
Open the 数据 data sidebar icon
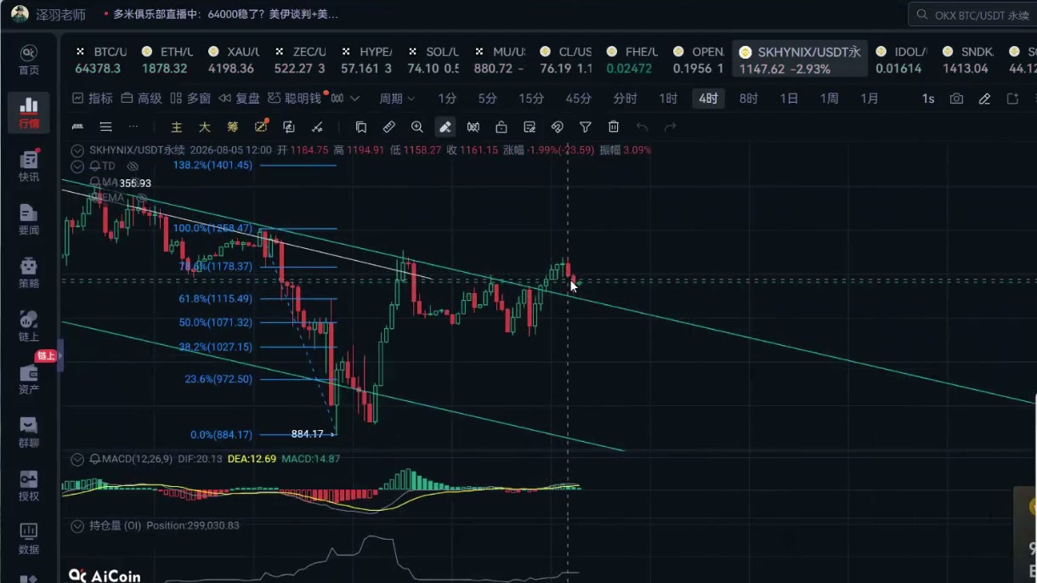click(28, 539)
